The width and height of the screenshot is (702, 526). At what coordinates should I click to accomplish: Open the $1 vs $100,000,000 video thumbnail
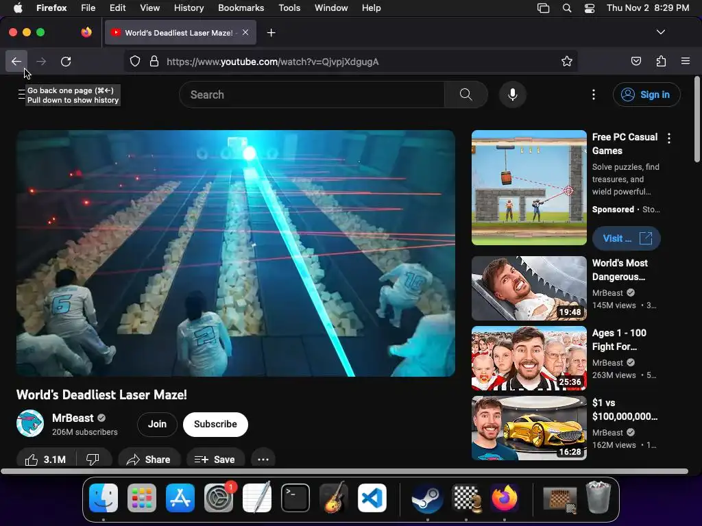[529, 427]
